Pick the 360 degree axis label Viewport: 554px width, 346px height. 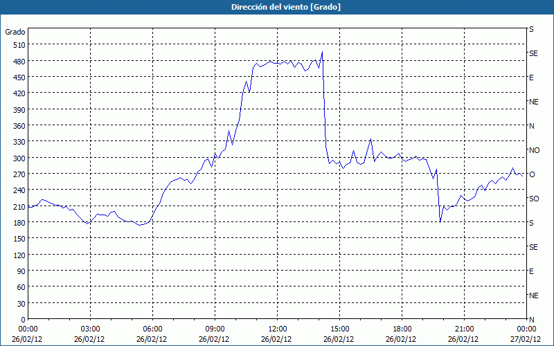(19, 126)
